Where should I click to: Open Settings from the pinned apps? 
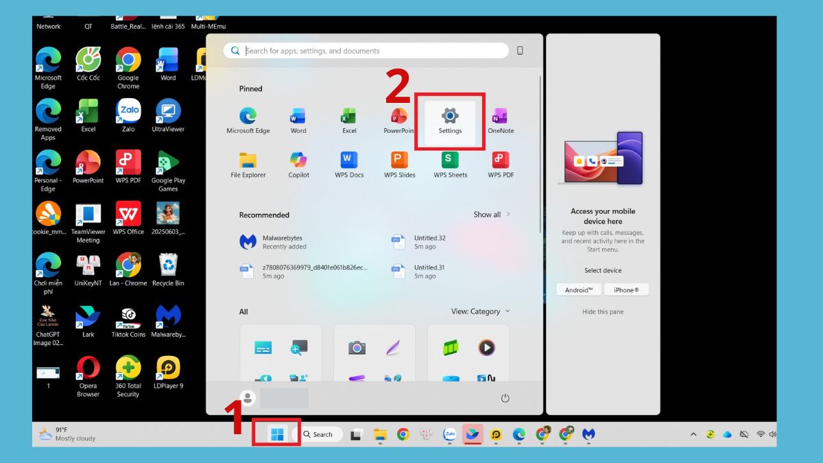[x=450, y=122]
